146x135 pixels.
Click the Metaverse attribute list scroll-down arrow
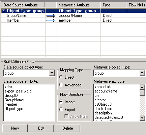(x=142, y=118)
